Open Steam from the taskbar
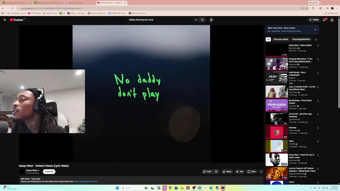Screen dimensions: 340x191 (217, 188)
